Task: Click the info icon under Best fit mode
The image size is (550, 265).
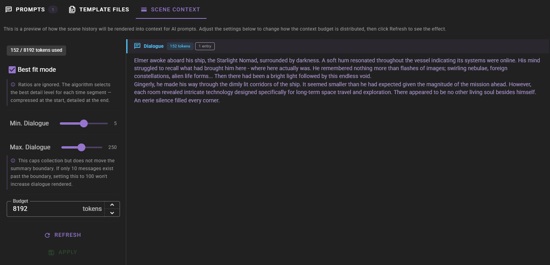Action: [x=13, y=85]
